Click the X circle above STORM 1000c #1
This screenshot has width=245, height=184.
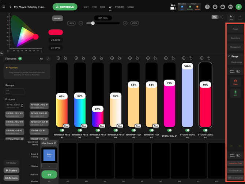[184, 58]
